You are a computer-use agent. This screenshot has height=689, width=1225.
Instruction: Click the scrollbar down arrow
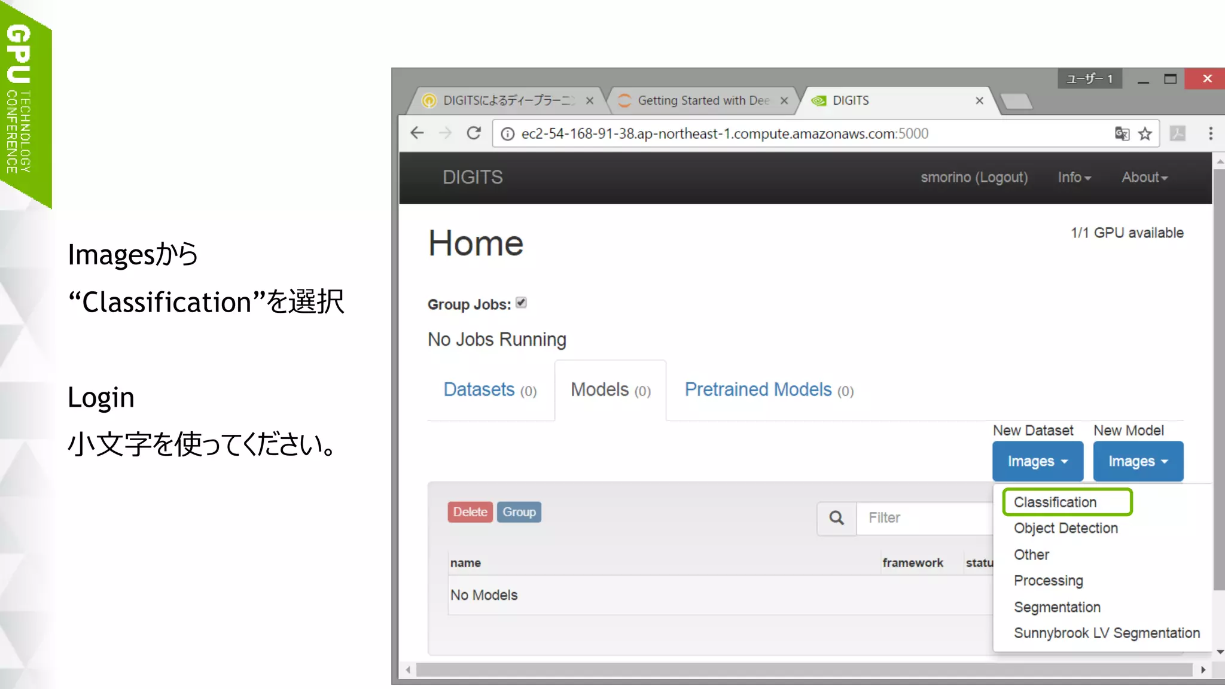coord(1220,652)
